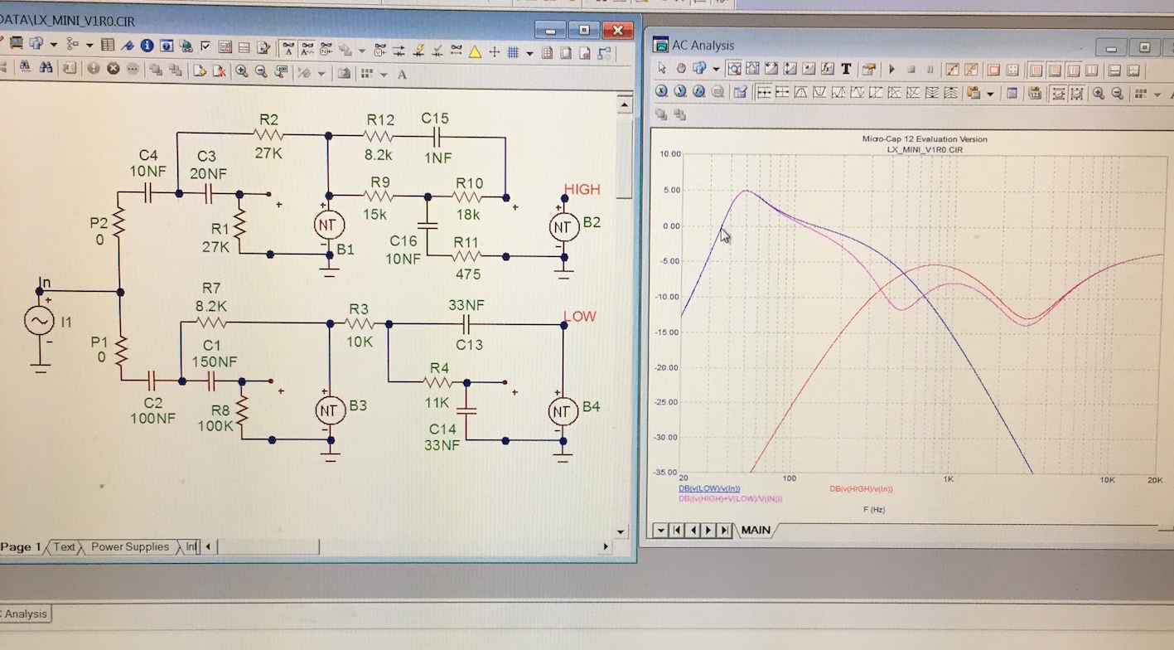The width and height of the screenshot is (1174, 650).
Task: Click the Y auto-scale round icon
Action: (680, 91)
